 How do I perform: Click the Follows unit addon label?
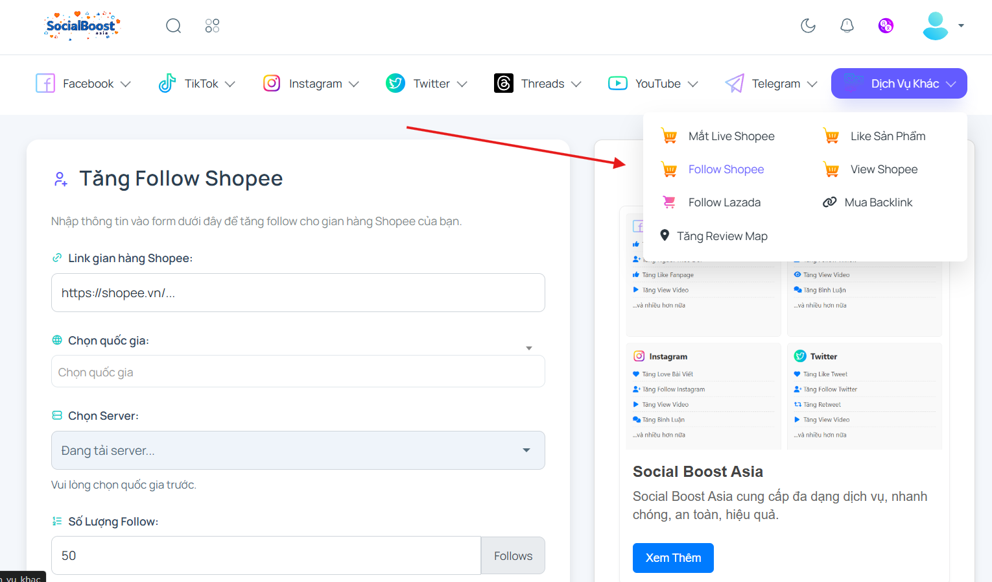point(513,556)
